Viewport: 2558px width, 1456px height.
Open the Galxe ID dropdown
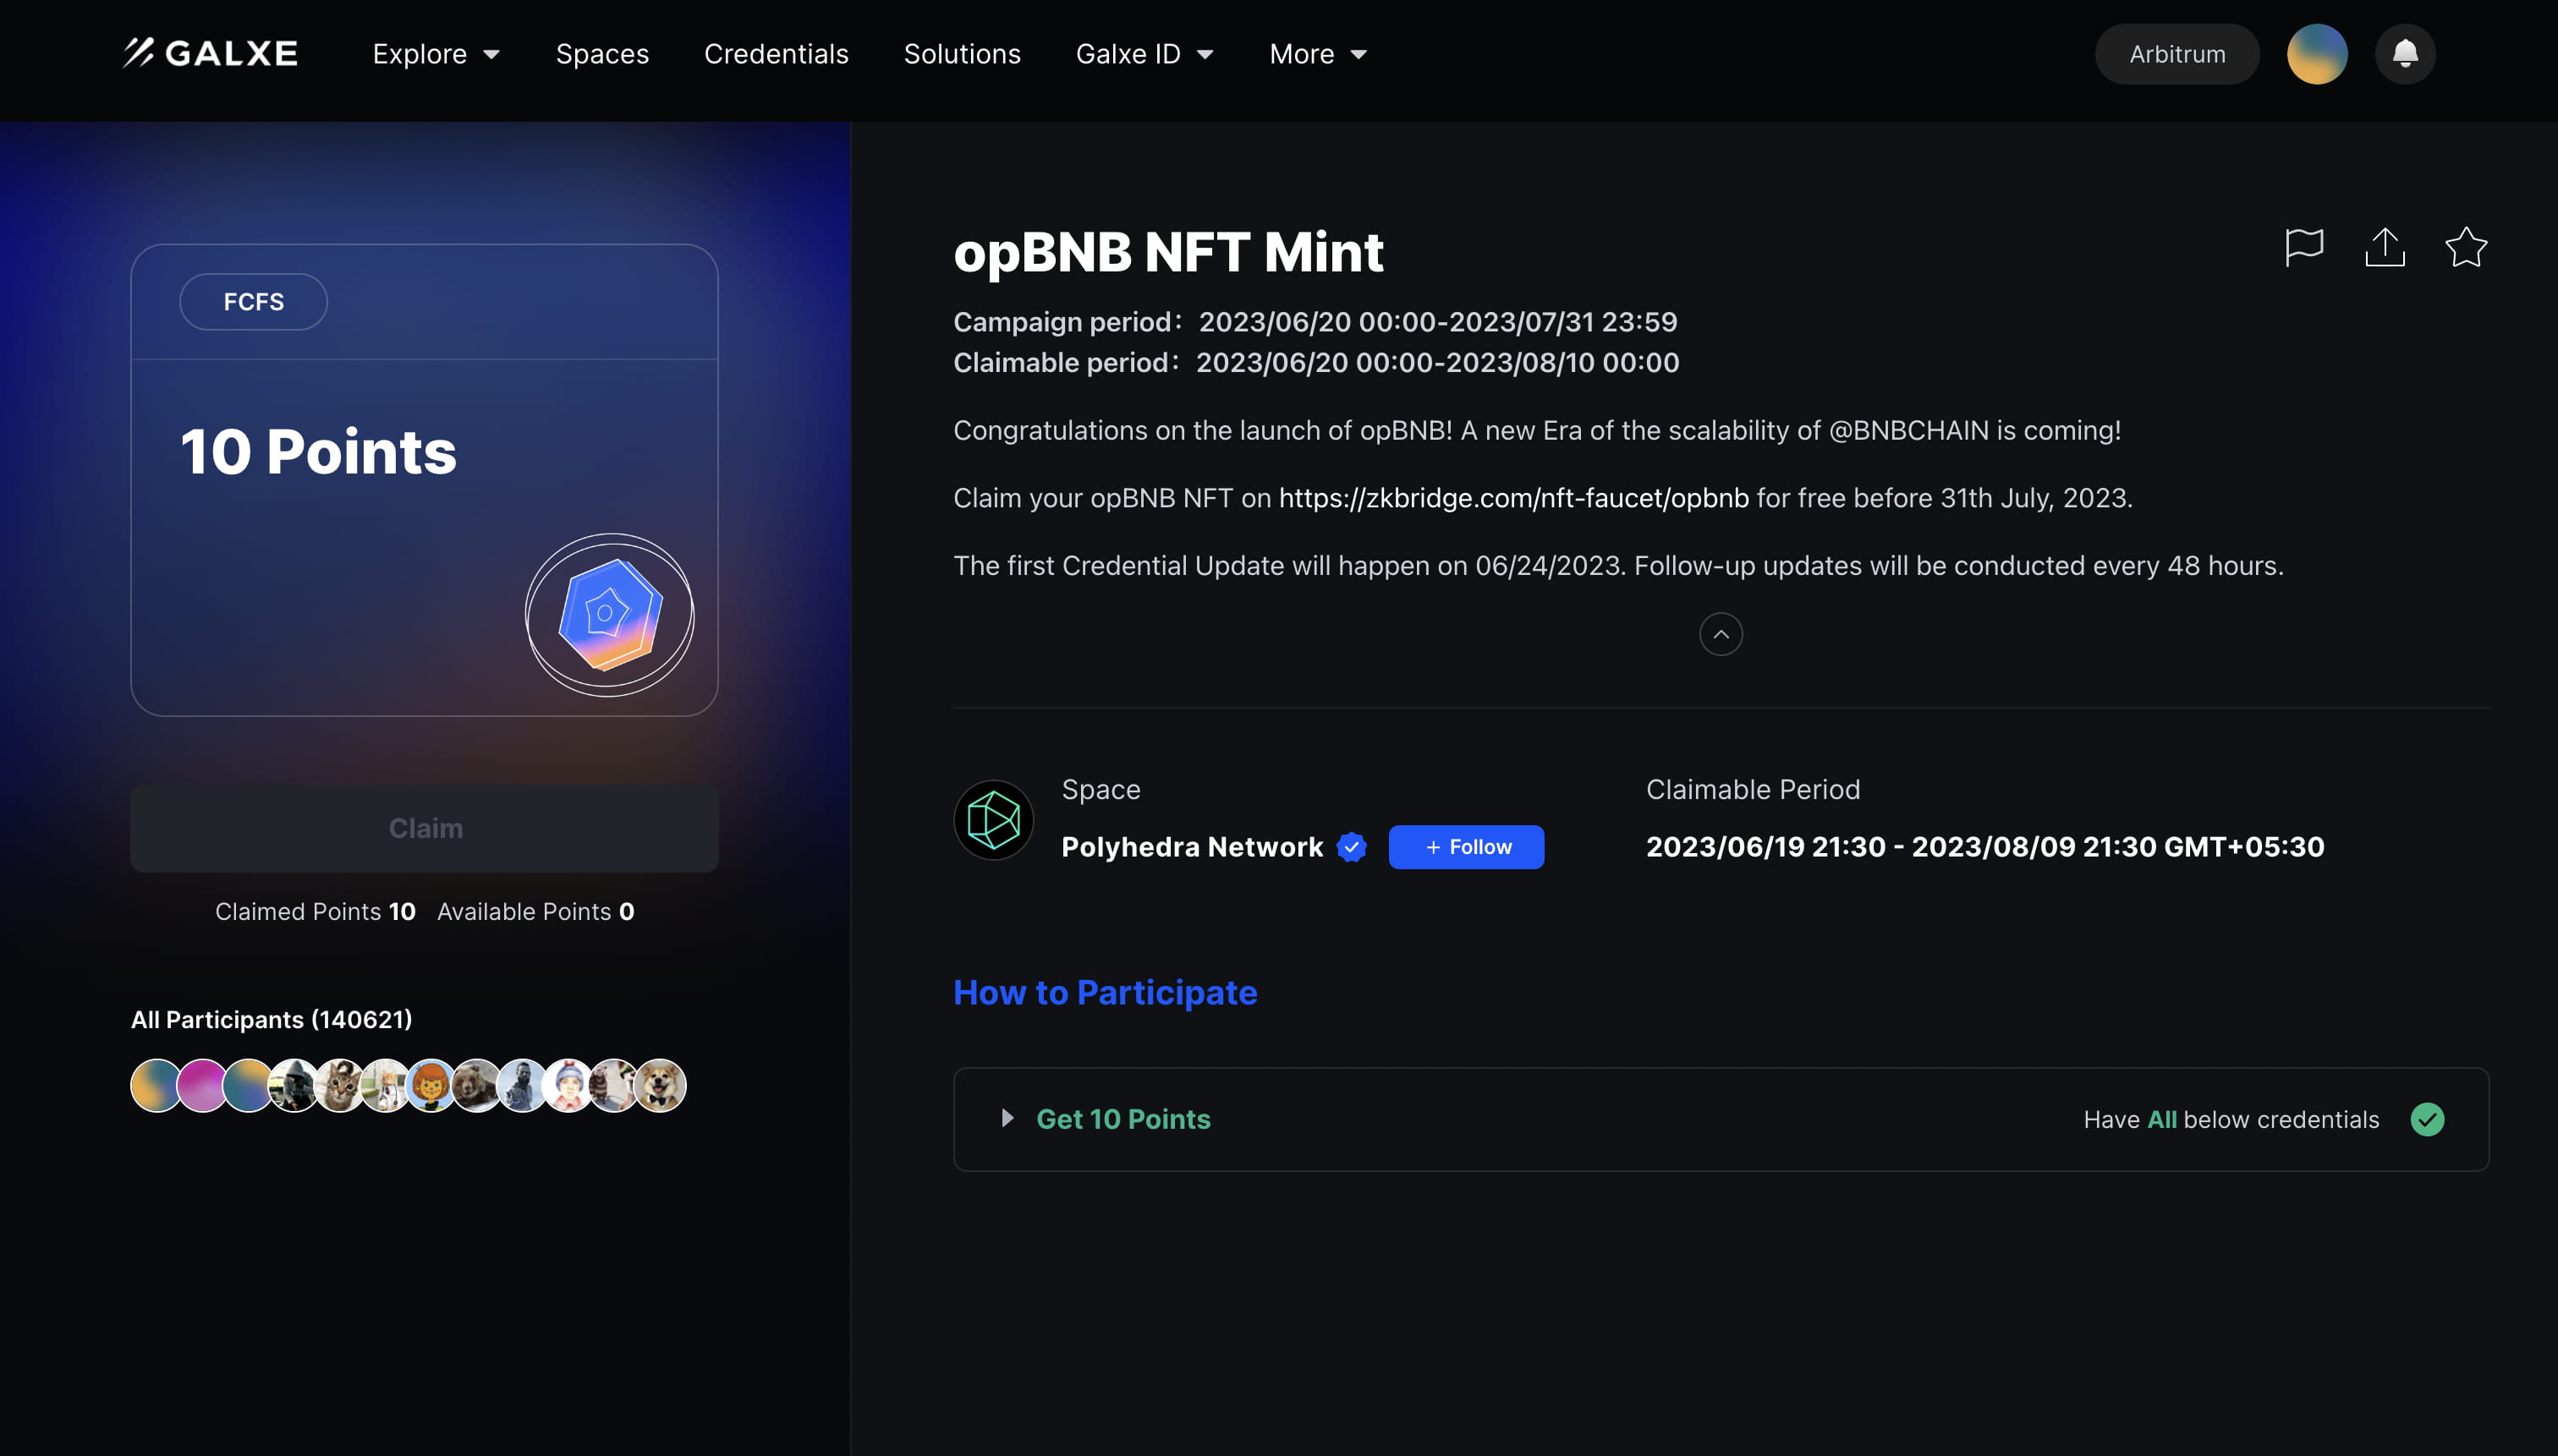click(1144, 54)
